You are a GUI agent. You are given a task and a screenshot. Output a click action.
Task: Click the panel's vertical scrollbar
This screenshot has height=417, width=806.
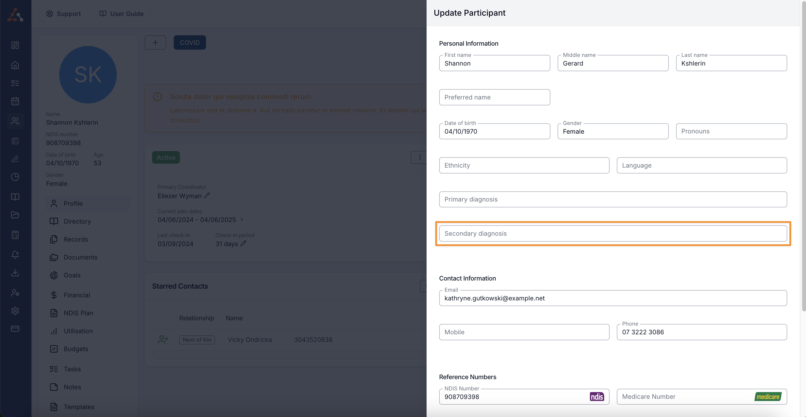(803, 156)
